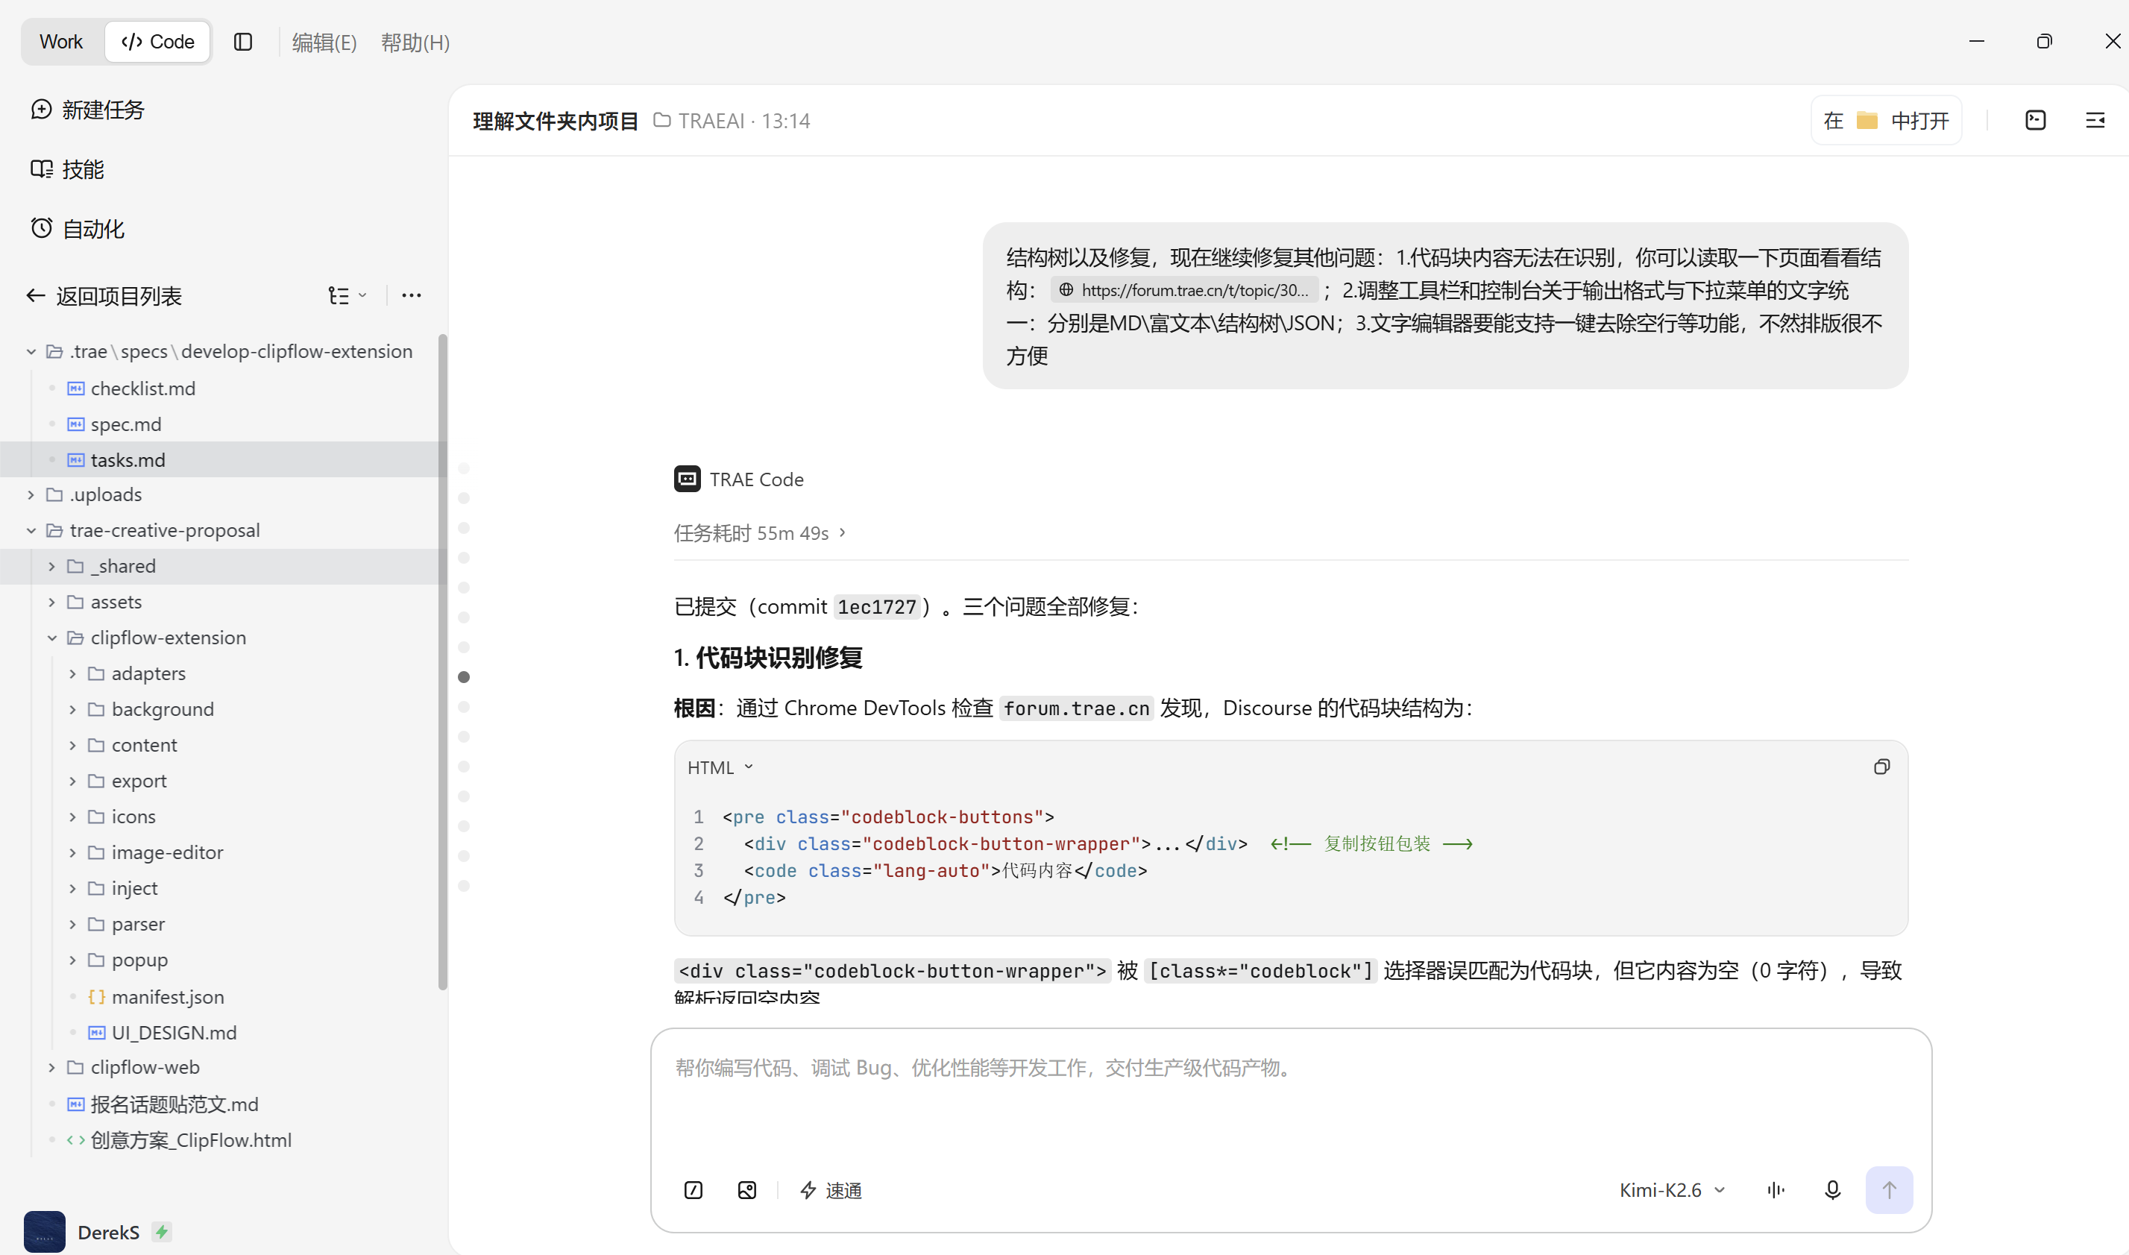The height and width of the screenshot is (1255, 2129).
Task: Open the terminal panel icon in header
Action: coord(2035,120)
